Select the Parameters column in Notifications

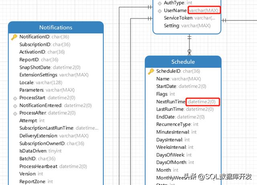click(x=47, y=90)
